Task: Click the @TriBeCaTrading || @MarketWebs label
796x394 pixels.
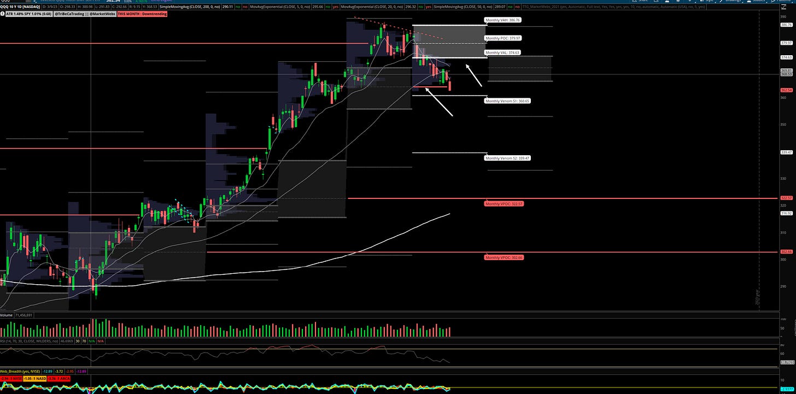Action: click(85, 14)
